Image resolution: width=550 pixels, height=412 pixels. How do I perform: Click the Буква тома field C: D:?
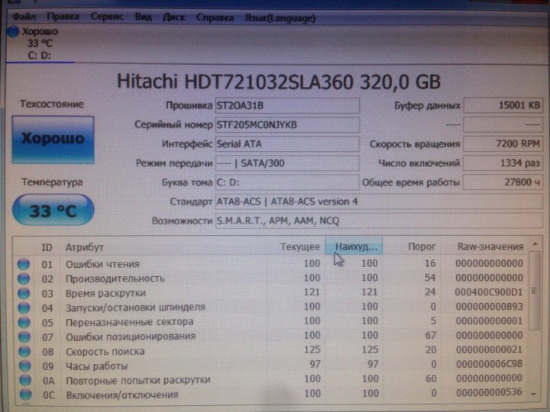tap(287, 182)
